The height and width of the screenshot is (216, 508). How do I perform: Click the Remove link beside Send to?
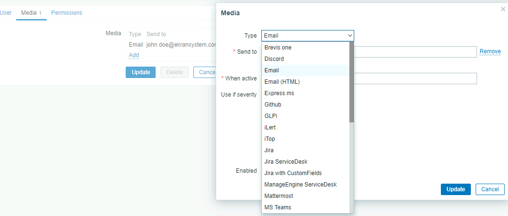coord(490,51)
